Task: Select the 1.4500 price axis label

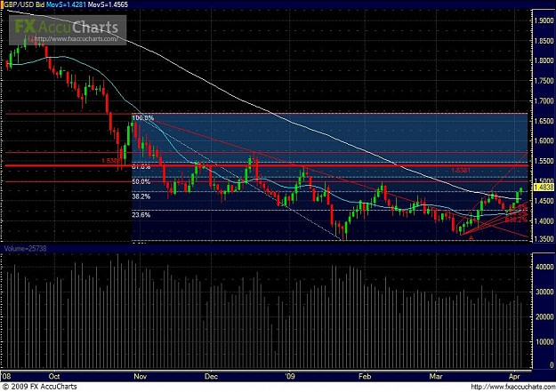Action: point(544,201)
